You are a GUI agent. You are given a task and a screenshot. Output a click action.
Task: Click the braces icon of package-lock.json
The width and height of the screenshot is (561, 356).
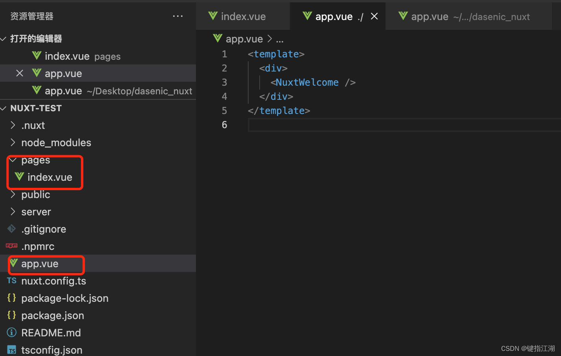coord(12,298)
